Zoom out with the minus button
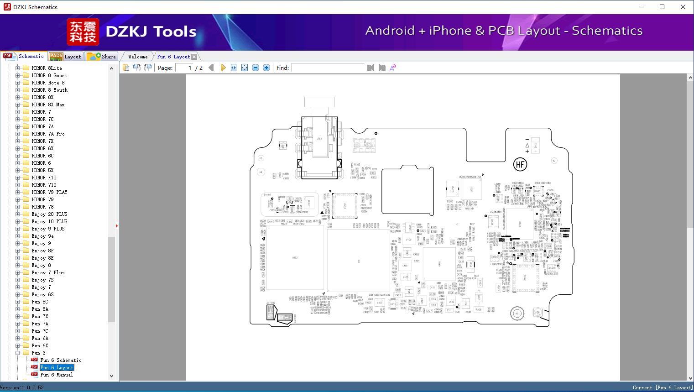Image resolution: width=694 pixels, height=392 pixels. (x=256, y=68)
